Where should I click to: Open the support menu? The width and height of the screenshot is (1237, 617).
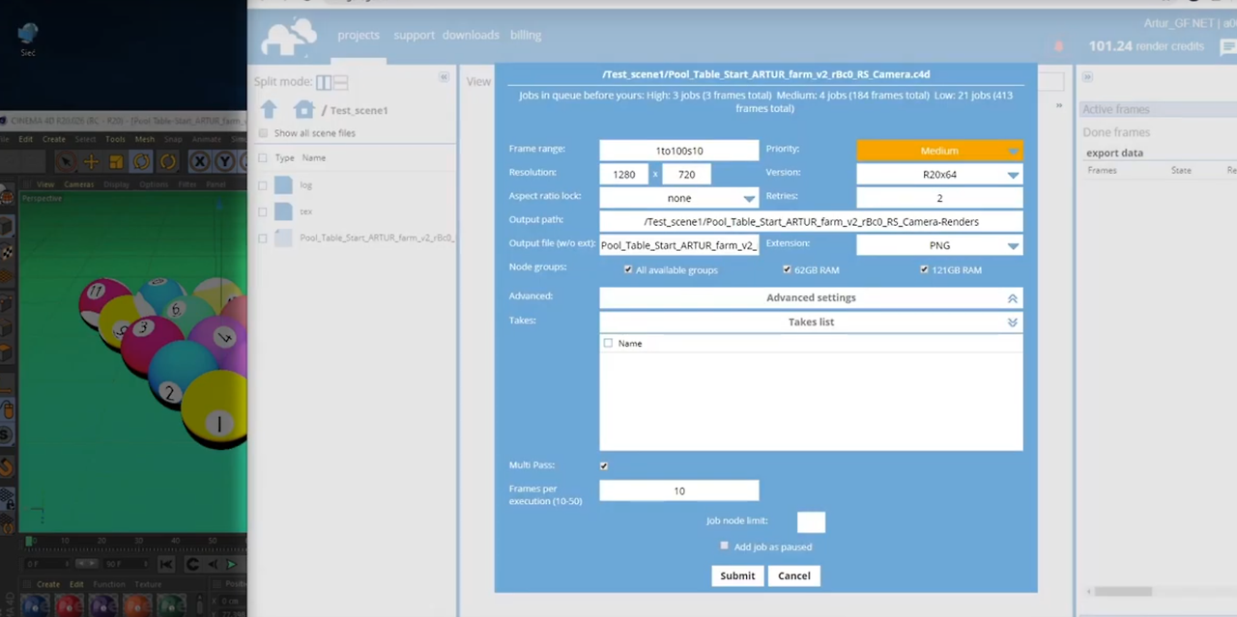pyautogui.click(x=414, y=35)
